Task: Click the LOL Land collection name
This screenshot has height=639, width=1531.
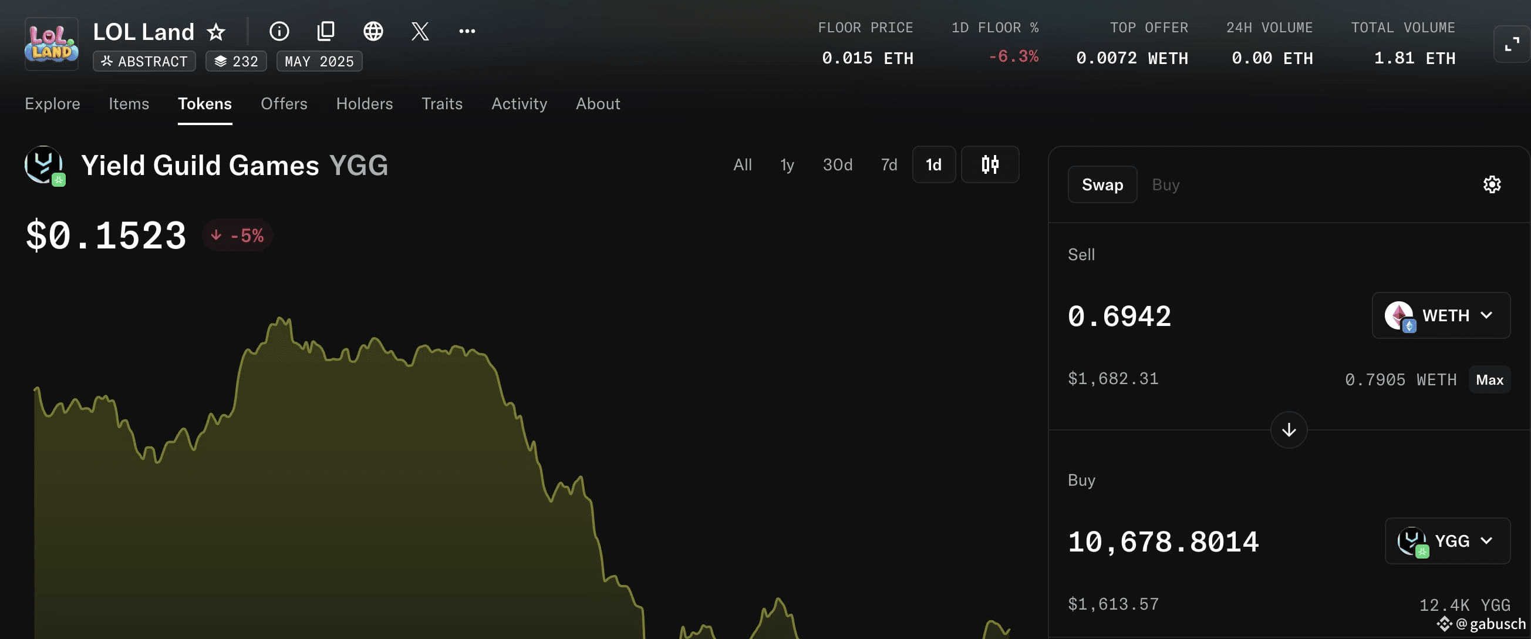Action: pyautogui.click(x=144, y=32)
